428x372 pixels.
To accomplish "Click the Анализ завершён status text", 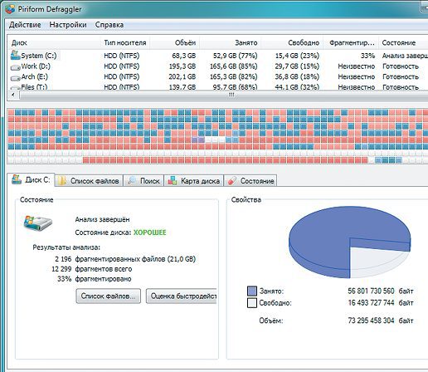I will click(102, 219).
